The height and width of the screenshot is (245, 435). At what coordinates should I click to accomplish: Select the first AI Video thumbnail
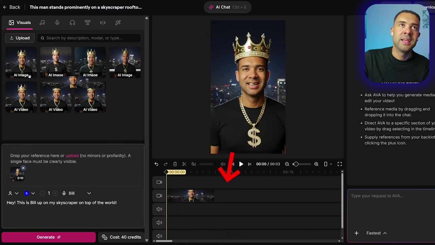21,97
